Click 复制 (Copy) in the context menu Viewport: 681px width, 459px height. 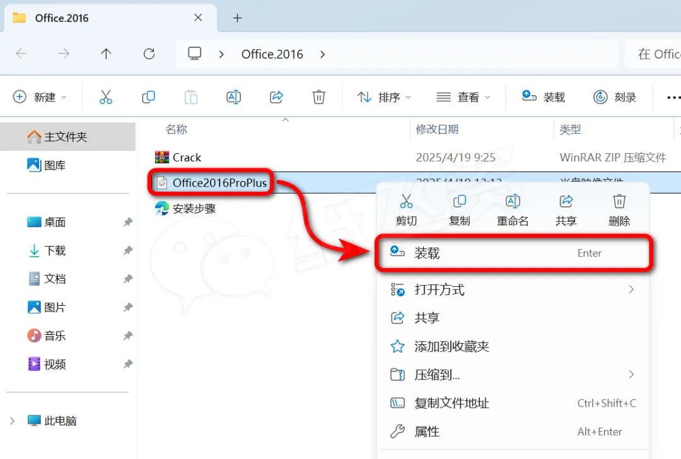click(459, 210)
